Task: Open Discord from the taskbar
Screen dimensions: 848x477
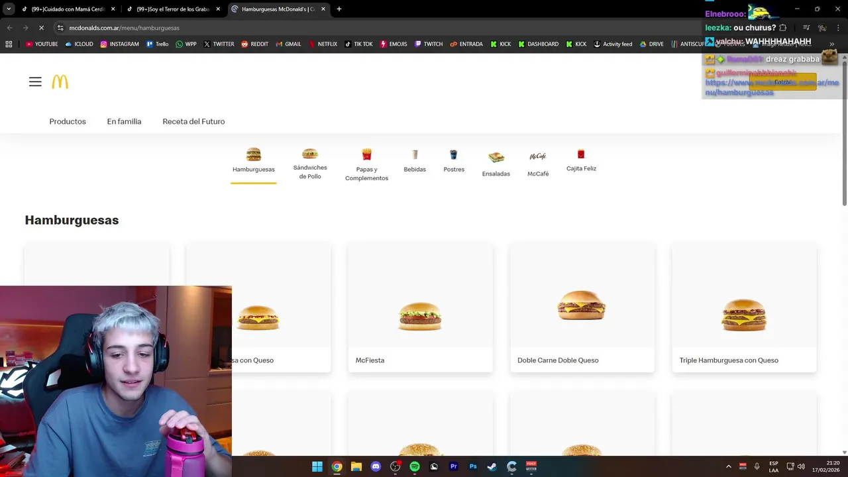Action: (376, 466)
